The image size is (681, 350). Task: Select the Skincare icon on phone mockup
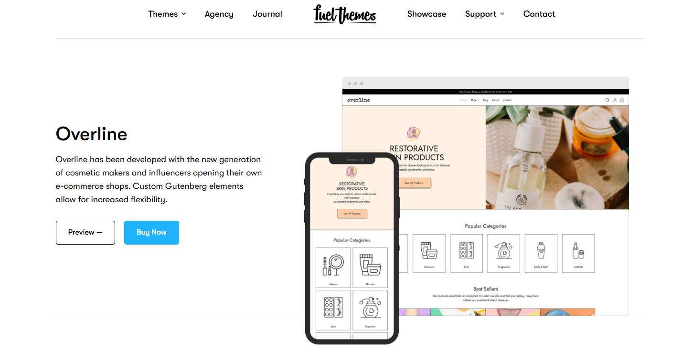tap(370, 267)
